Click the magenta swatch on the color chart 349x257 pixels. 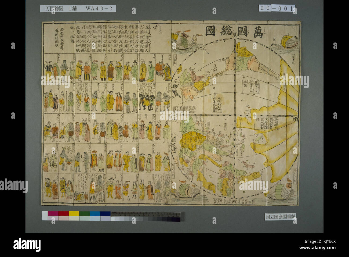click(x=53, y=214)
